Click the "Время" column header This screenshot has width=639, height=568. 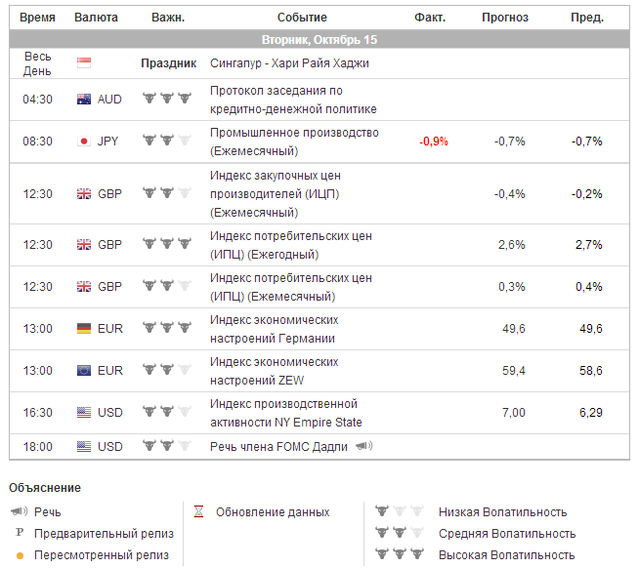[x=38, y=18]
